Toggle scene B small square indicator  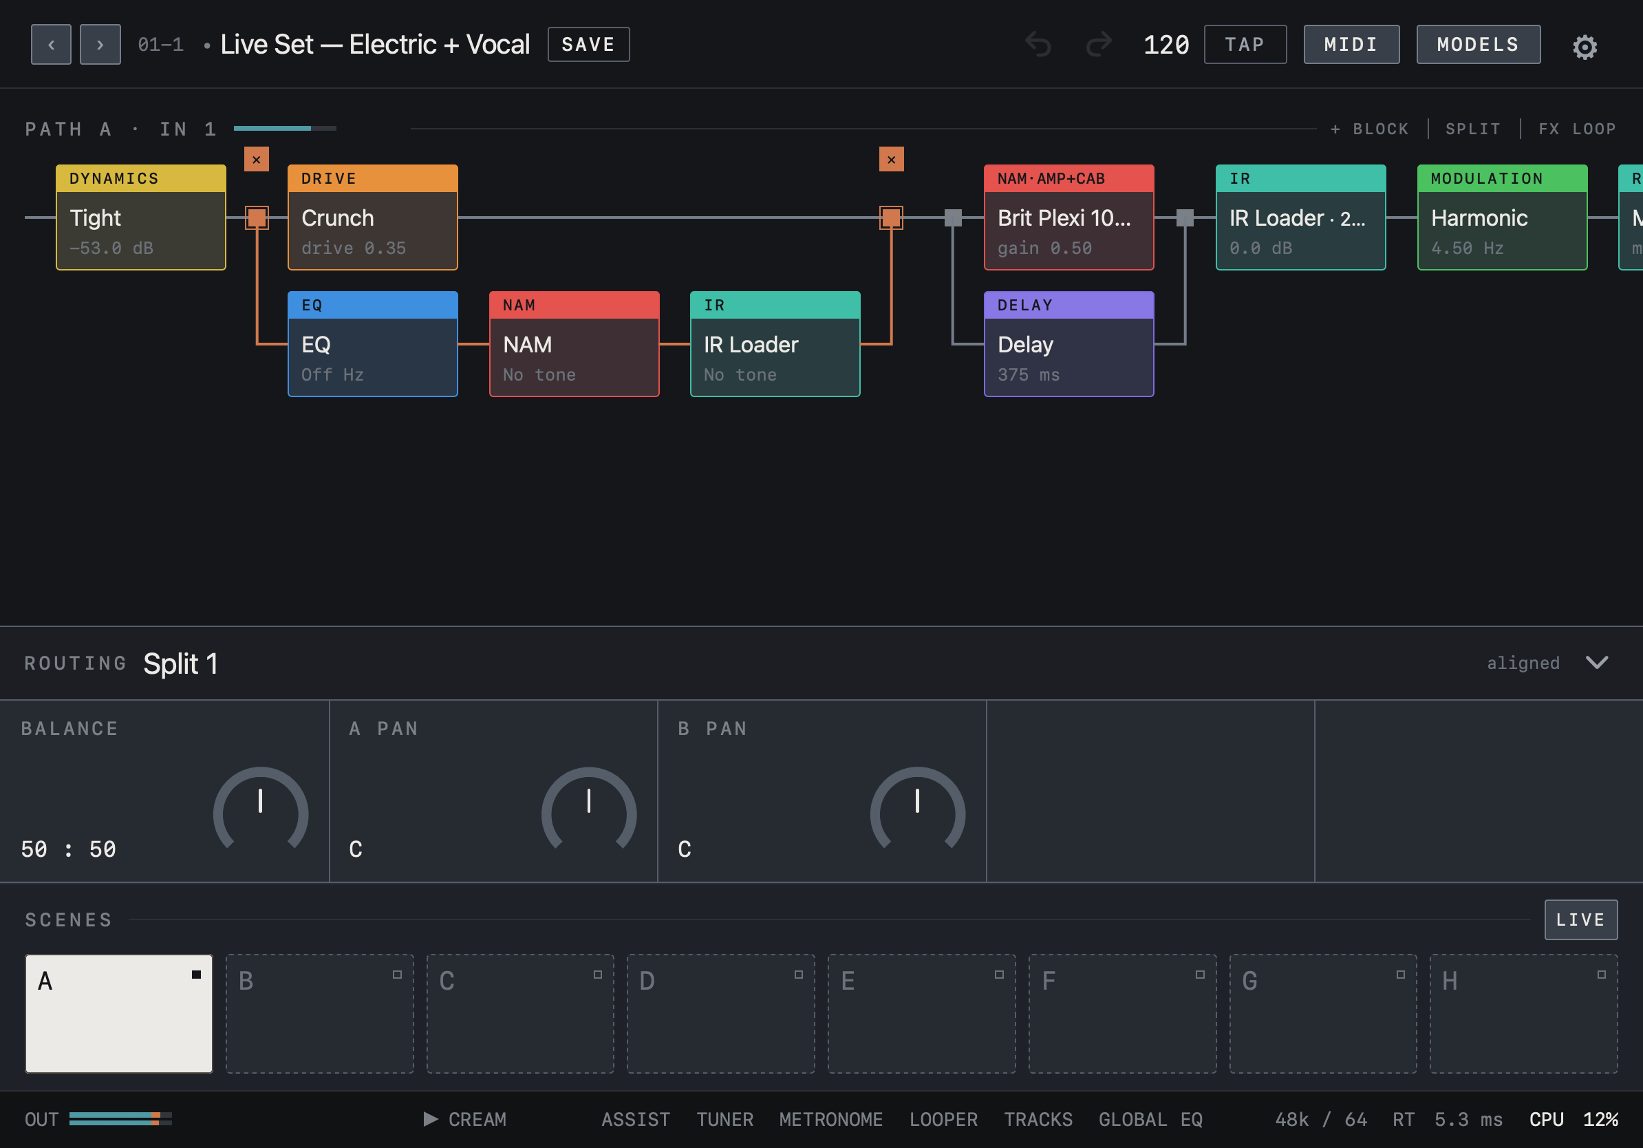click(397, 974)
